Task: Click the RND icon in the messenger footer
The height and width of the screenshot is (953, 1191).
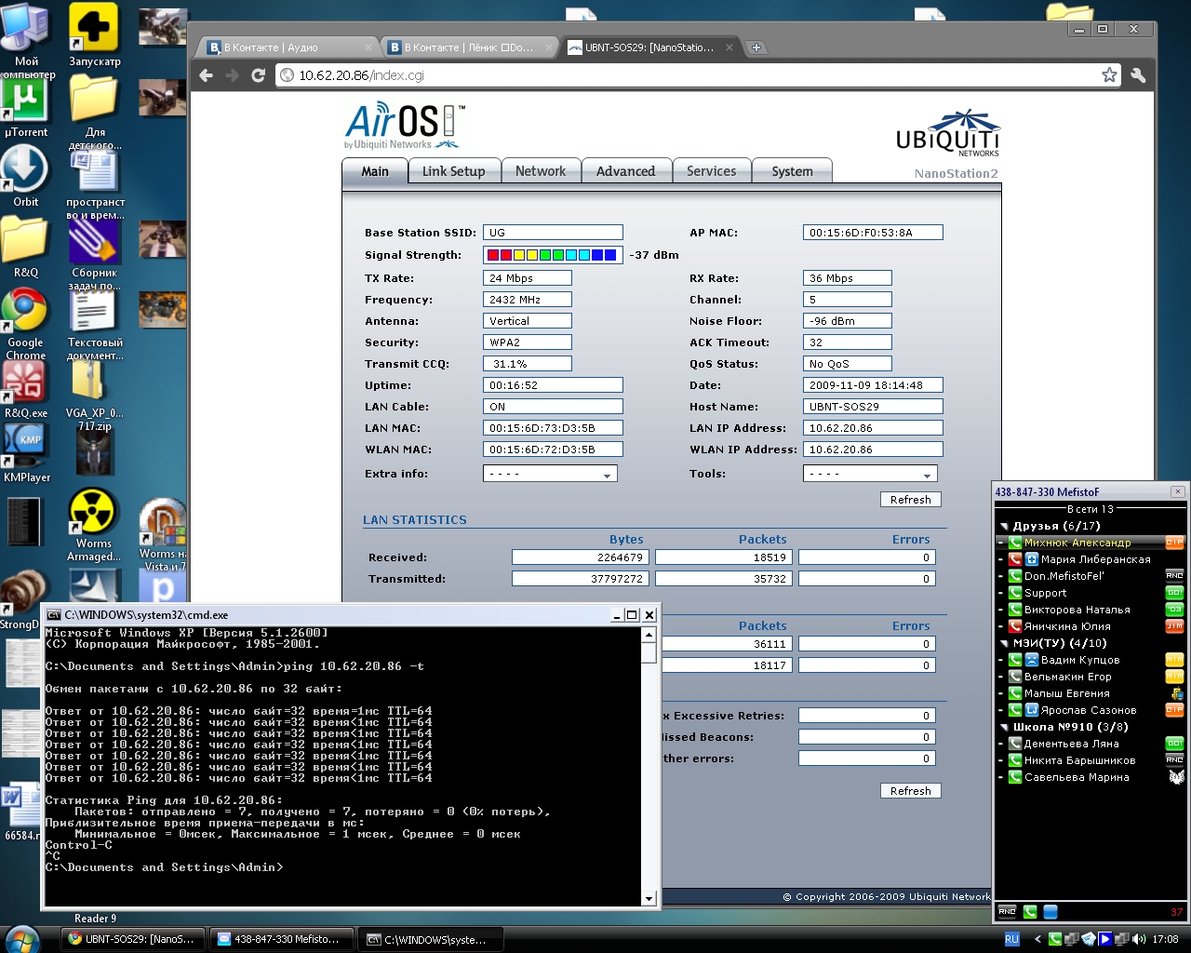Action: tap(1007, 912)
